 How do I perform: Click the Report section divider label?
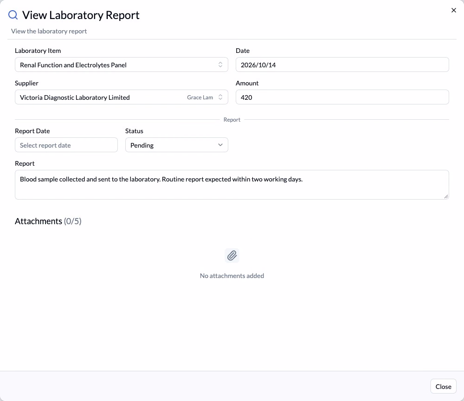click(x=232, y=120)
